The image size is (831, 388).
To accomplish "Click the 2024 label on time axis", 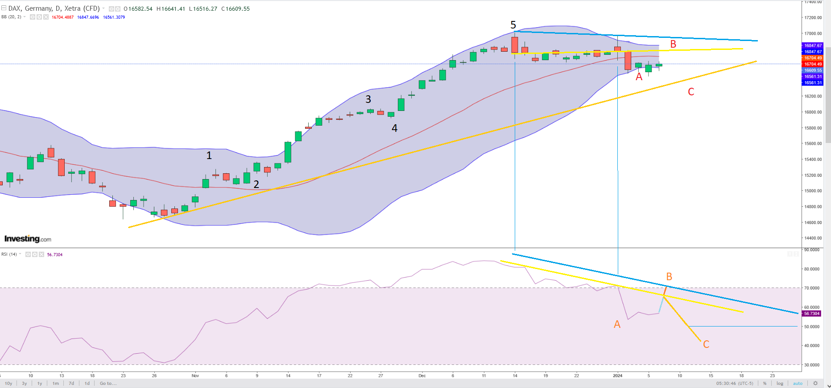I will pyautogui.click(x=617, y=376).
